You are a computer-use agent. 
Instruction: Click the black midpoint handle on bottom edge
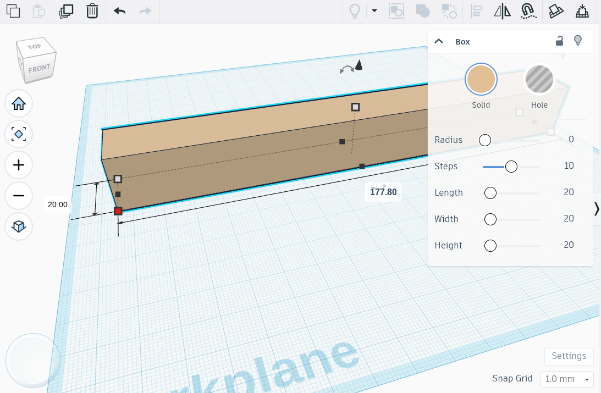[x=362, y=166]
